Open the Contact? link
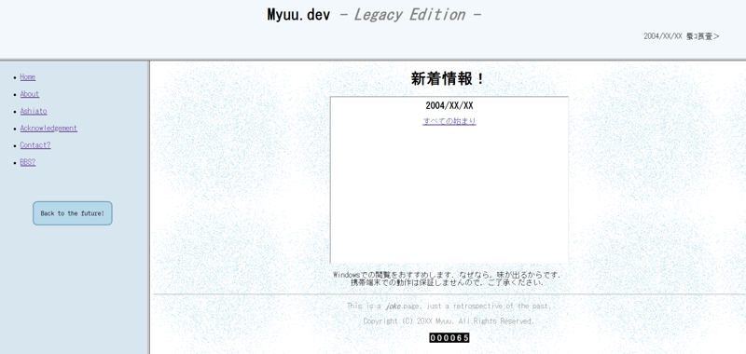746x354 pixels. [x=35, y=145]
